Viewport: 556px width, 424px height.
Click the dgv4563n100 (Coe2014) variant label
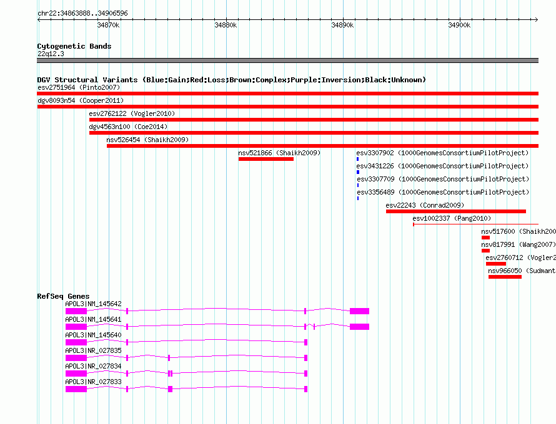[x=128, y=127]
